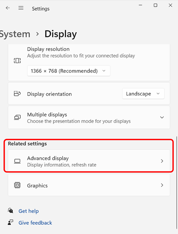
Task: Click the Give feedback icon
Action: pyautogui.click(x=10, y=222)
